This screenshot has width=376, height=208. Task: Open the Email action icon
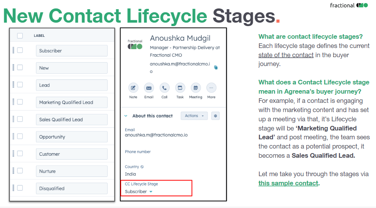click(149, 88)
